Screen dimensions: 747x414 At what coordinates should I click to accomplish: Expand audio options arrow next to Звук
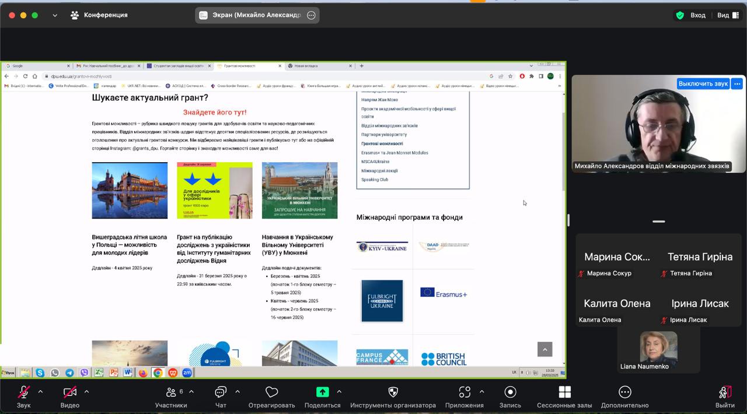40,391
